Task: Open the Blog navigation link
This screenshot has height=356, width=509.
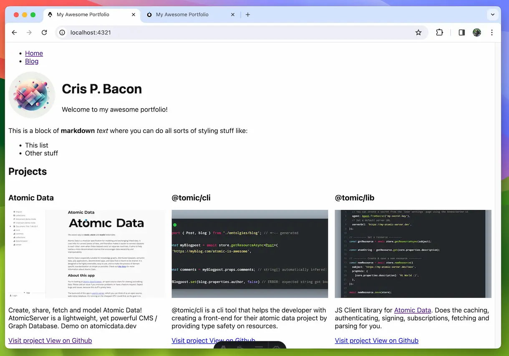Action: [32, 61]
